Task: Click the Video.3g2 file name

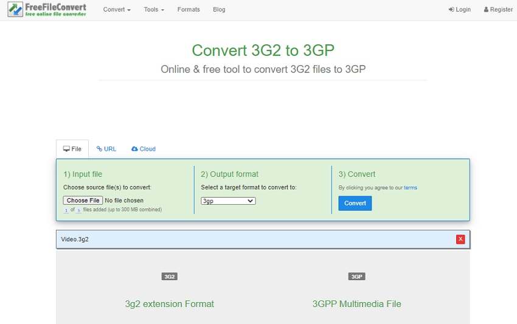Action: click(x=75, y=240)
